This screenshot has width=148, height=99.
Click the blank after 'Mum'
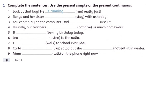click(37, 54)
